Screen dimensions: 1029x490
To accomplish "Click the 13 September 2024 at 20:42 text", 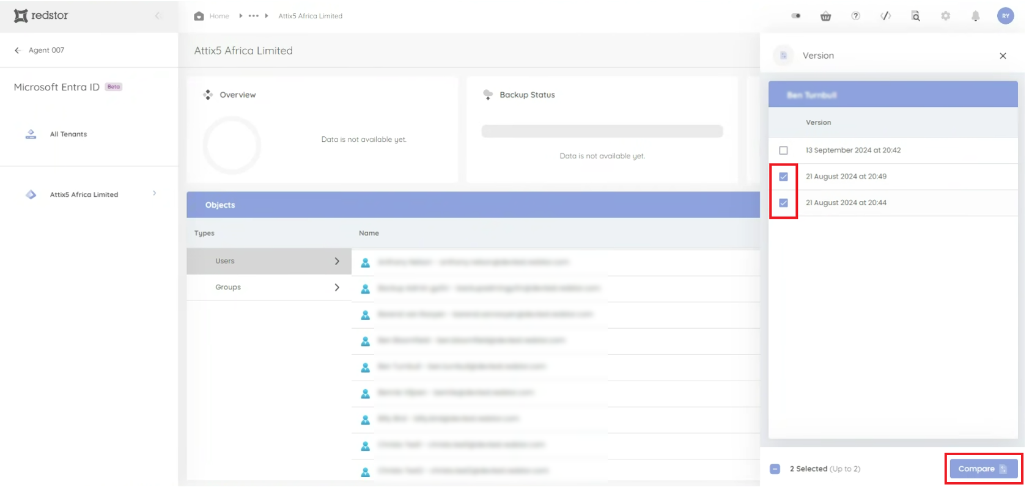I will pyautogui.click(x=853, y=150).
